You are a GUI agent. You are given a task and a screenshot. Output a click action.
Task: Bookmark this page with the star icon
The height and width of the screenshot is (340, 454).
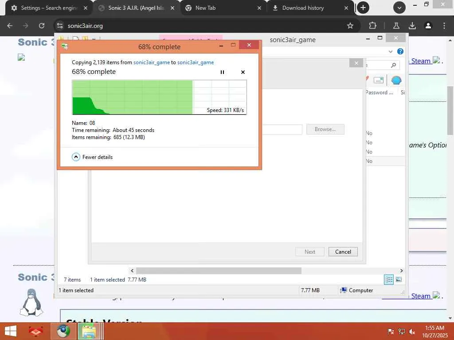[350, 26]
